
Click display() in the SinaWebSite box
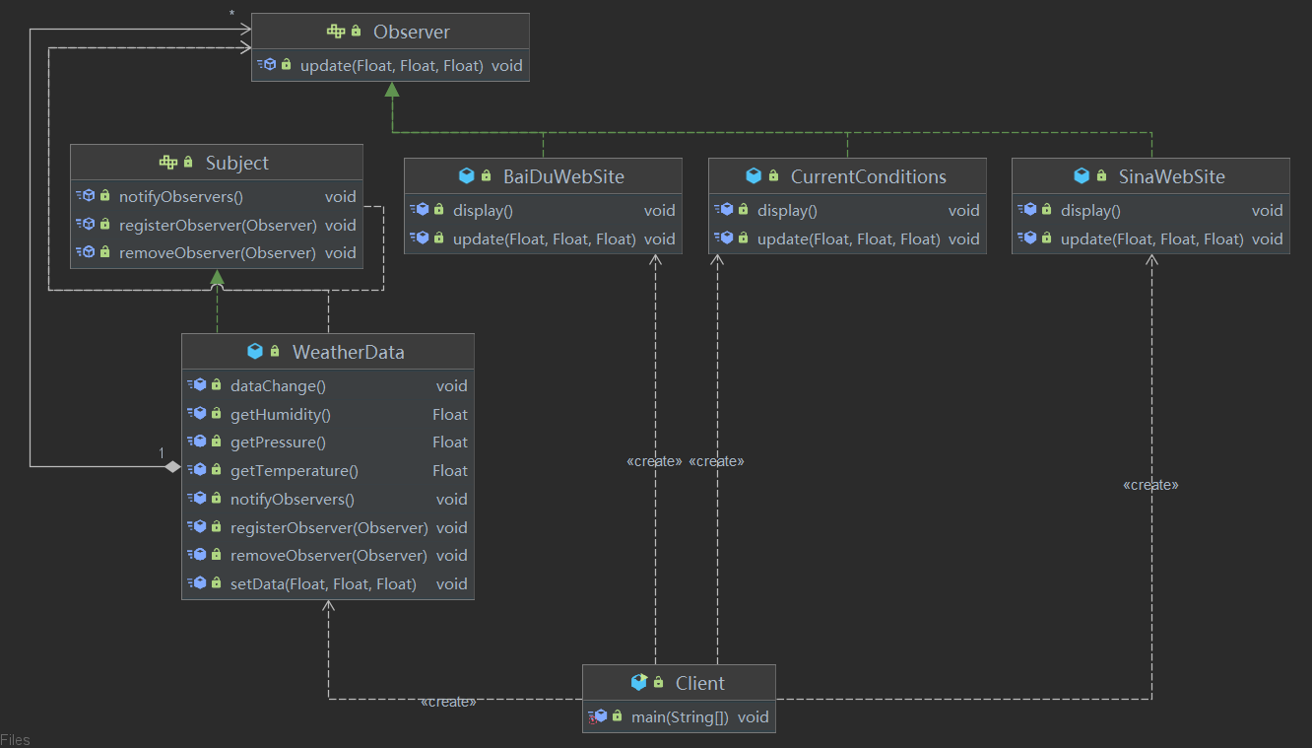(x=1091, y=210)
